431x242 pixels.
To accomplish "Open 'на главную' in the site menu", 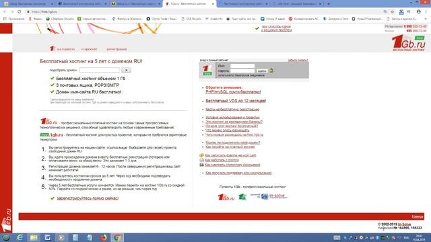I will [66, 49].
